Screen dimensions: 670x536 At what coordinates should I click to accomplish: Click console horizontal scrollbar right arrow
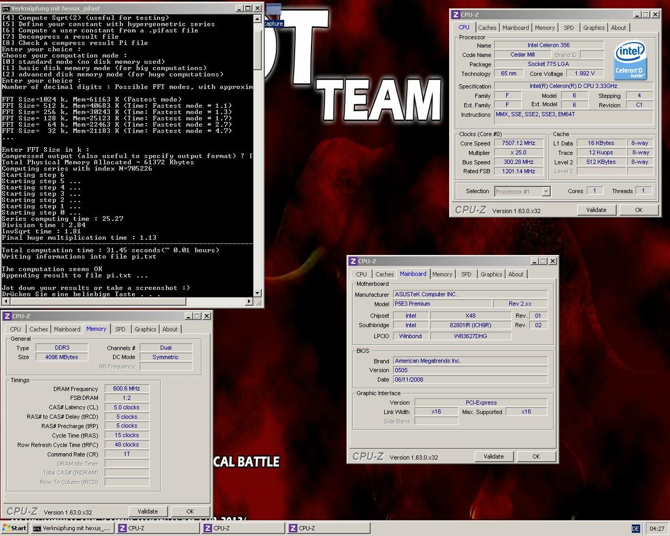249,301
